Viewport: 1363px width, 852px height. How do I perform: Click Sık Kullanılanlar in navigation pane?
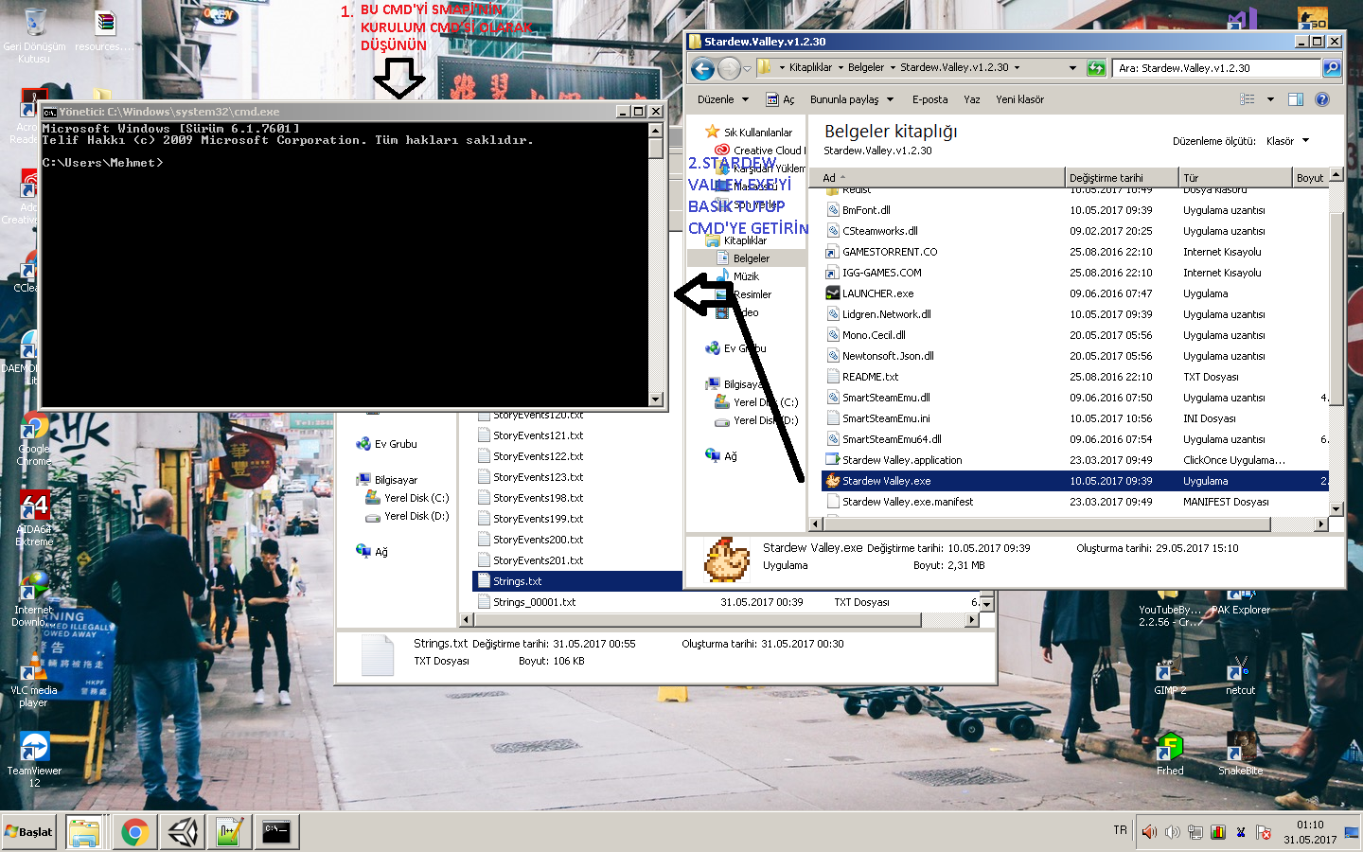(x=757, y=133)
